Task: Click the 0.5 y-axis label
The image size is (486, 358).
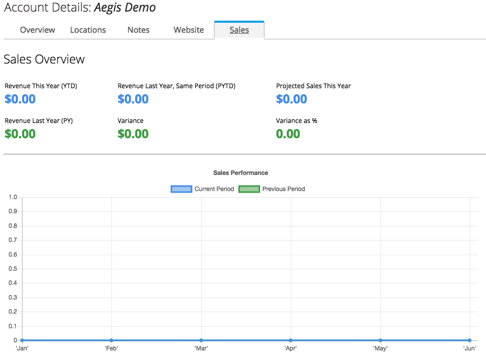Action: (x=13, y=269)
